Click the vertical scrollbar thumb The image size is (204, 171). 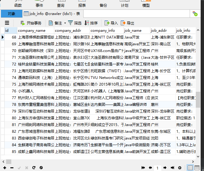(x=198, y=100)
